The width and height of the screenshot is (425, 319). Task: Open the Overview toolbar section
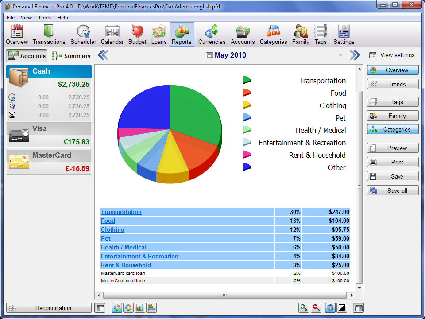[17, 35]
